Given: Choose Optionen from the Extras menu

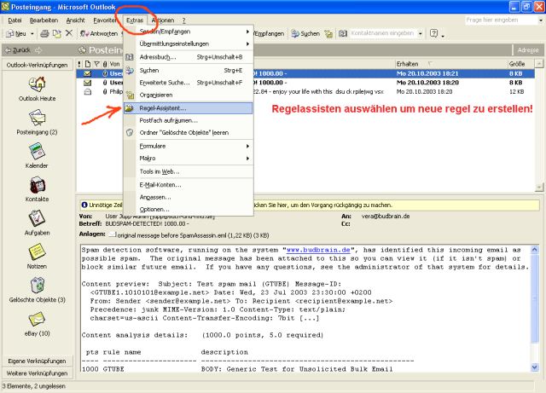Looking at the screenshot, I should coord(154,209).
